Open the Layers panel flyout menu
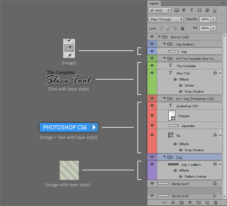Viewport: 227px width, 206px height. click(223, 3)
